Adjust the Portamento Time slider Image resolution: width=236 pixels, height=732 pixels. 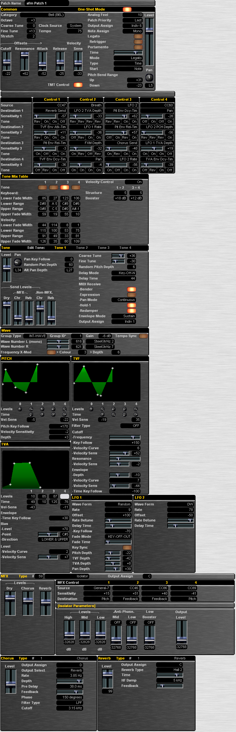click(x=128, y=52)
